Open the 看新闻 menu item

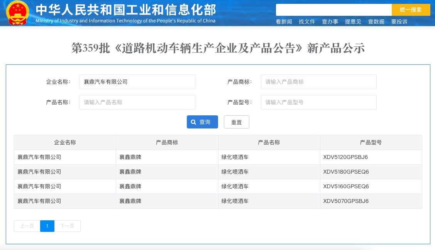(x=284, y=22)
